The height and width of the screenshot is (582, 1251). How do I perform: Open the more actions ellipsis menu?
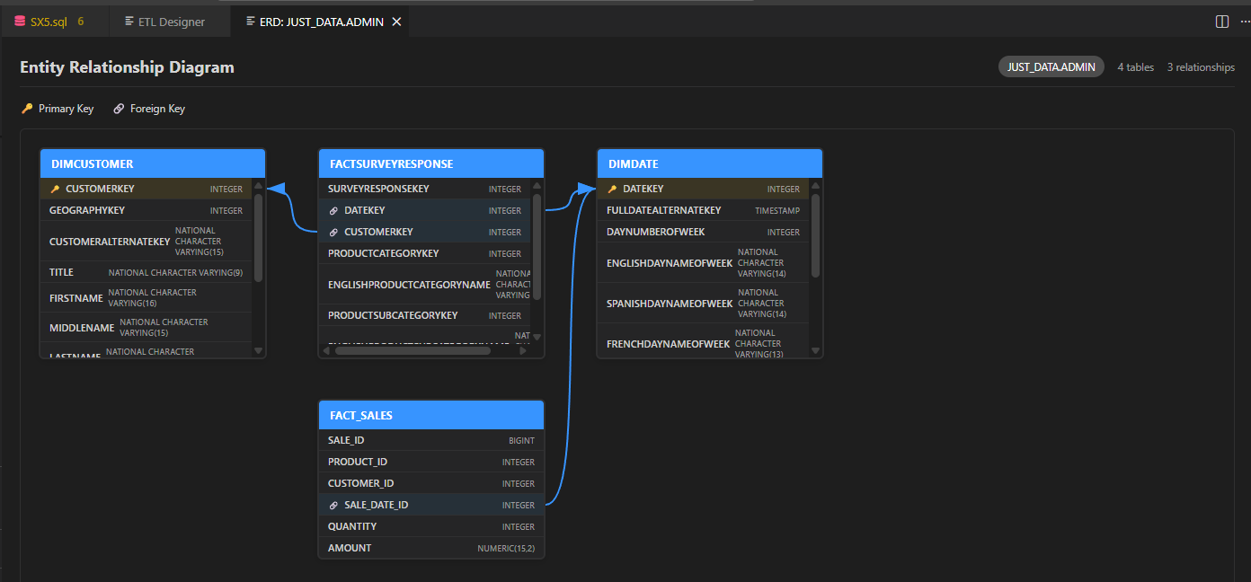(1244, 22)
